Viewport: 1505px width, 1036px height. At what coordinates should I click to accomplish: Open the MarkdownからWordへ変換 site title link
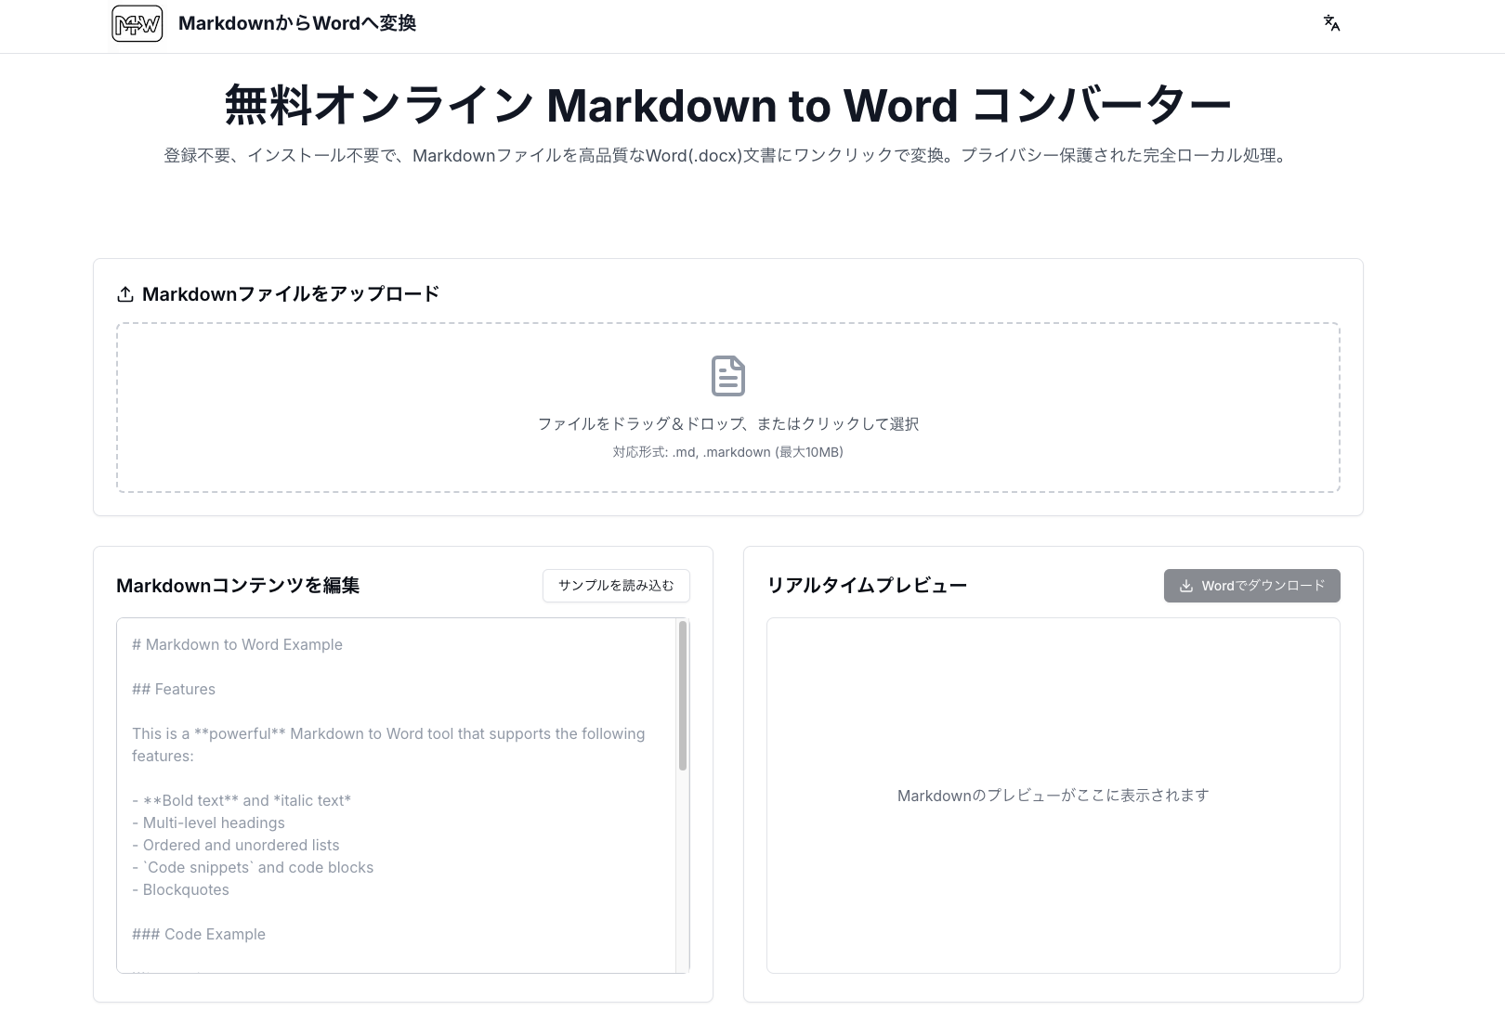click(297, 23)
